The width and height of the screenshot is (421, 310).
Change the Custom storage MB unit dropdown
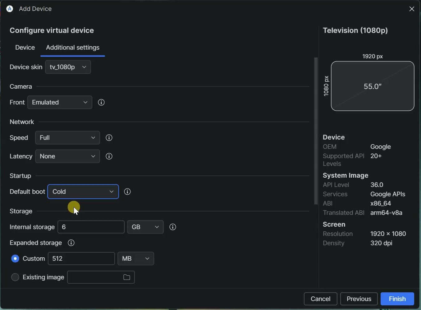coord(136,259)
